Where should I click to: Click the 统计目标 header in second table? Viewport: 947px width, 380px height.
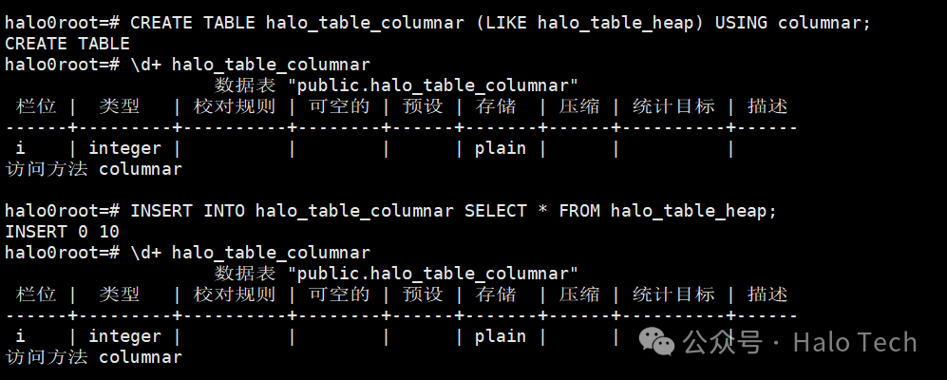pos(673,294)
